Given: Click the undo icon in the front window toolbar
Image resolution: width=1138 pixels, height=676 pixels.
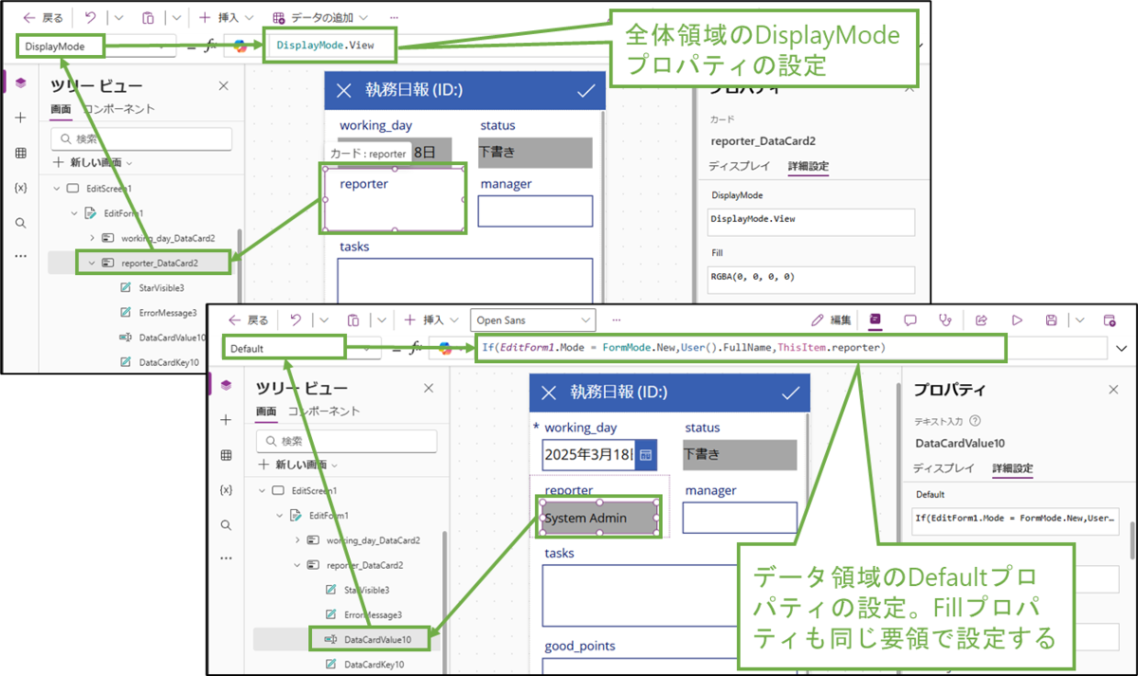Looking at the screenshot, I should tap(296, 320).
